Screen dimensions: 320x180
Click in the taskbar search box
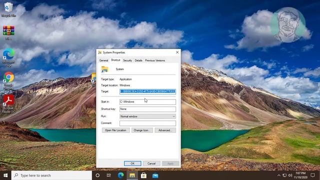tap(51, 175)
